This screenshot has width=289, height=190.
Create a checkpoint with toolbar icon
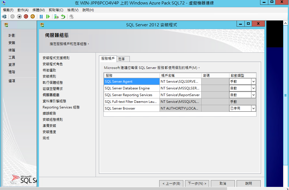tap(56, 17)
